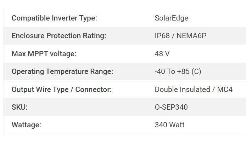The width and height of the screenshot is (246, 156).
Task: Click the SKU label
Action: (19, 107)
